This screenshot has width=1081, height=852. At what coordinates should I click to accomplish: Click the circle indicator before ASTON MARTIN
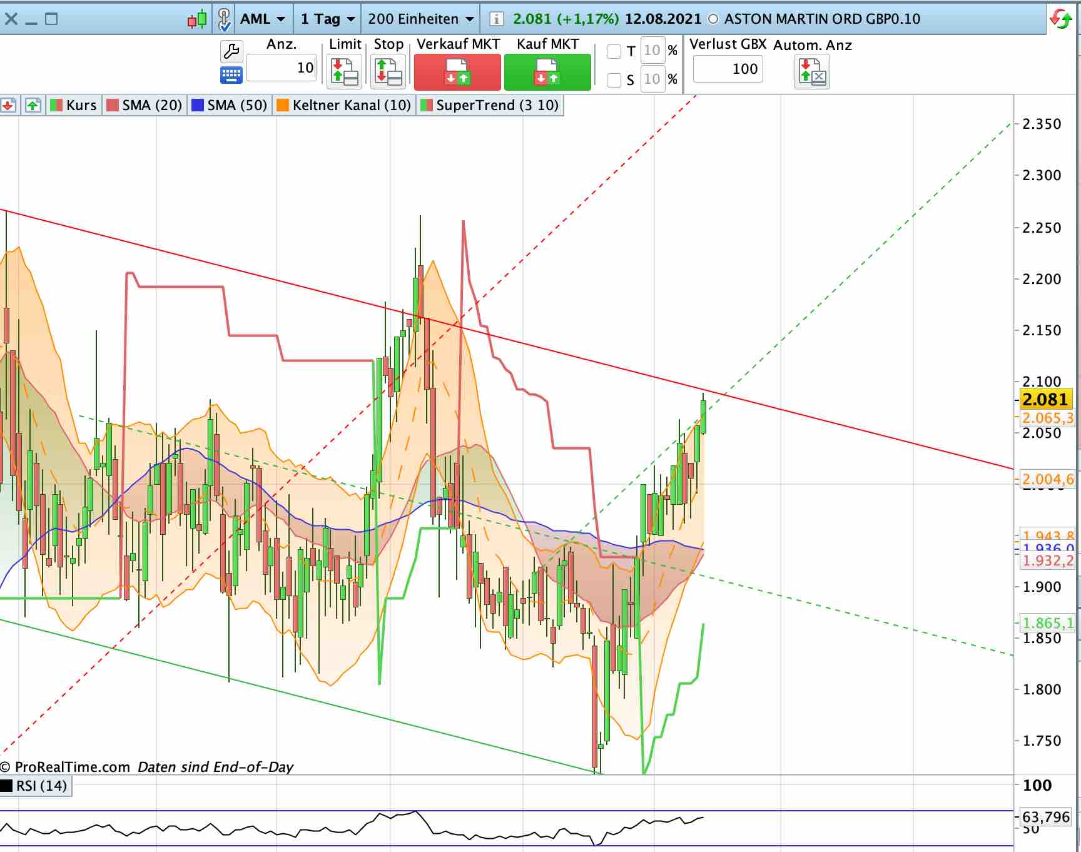pos(713,19)
